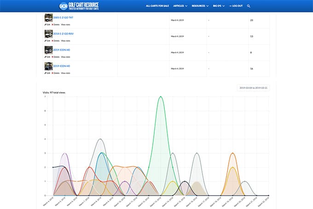Open the 2005 E-Z-GO TXT thumbnail image
The image size is (313, 209).
click(48, 17)
